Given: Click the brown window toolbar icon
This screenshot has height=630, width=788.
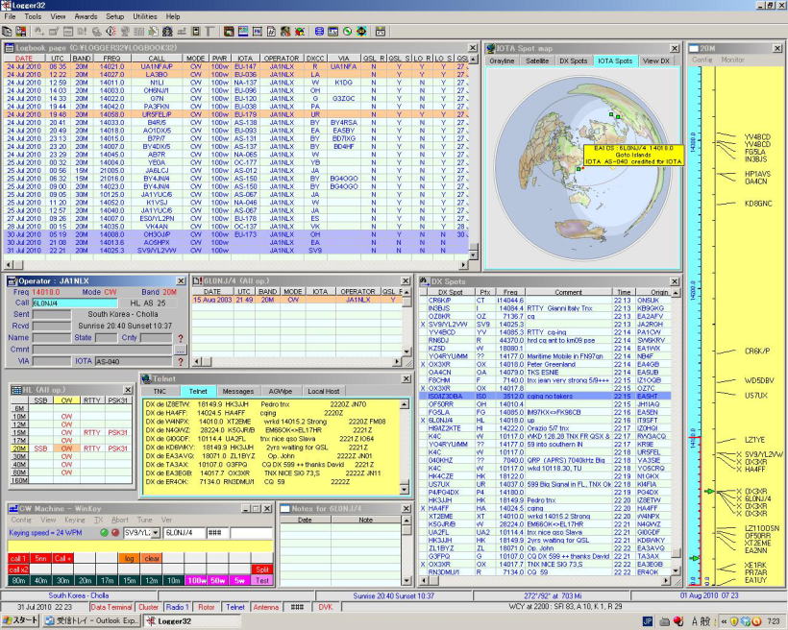Looking at the screenshot, I should [229, 32].
